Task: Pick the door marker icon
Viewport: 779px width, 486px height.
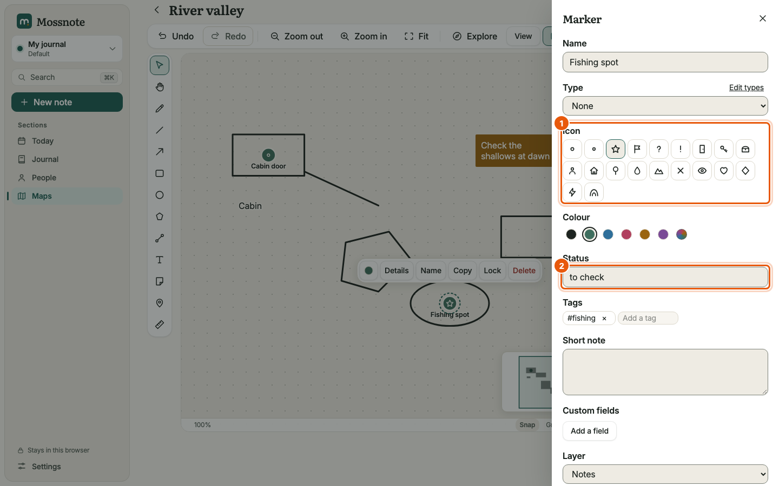Action: [702, 149]
